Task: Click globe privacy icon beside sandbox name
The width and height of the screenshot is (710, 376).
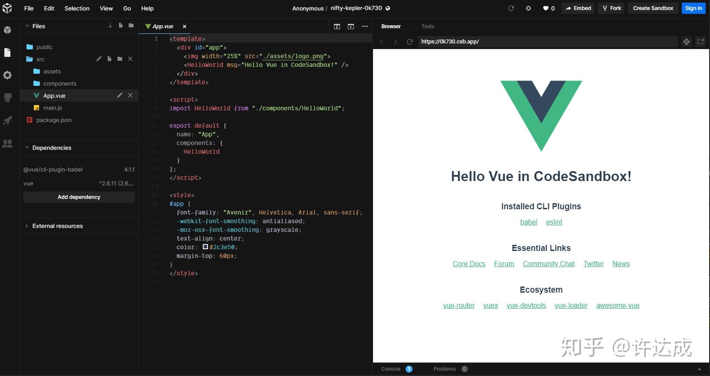Action: click(x=388, y=8)
